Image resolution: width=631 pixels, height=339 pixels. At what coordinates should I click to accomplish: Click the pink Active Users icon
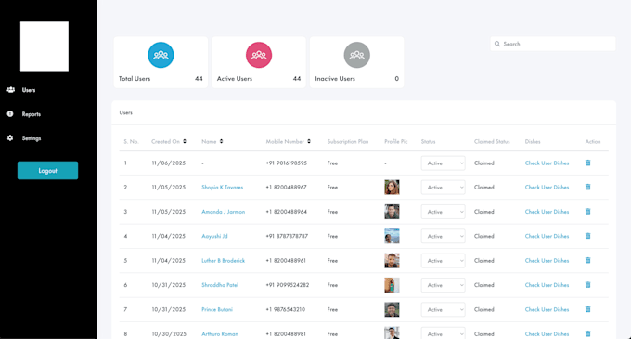point(259,55)
